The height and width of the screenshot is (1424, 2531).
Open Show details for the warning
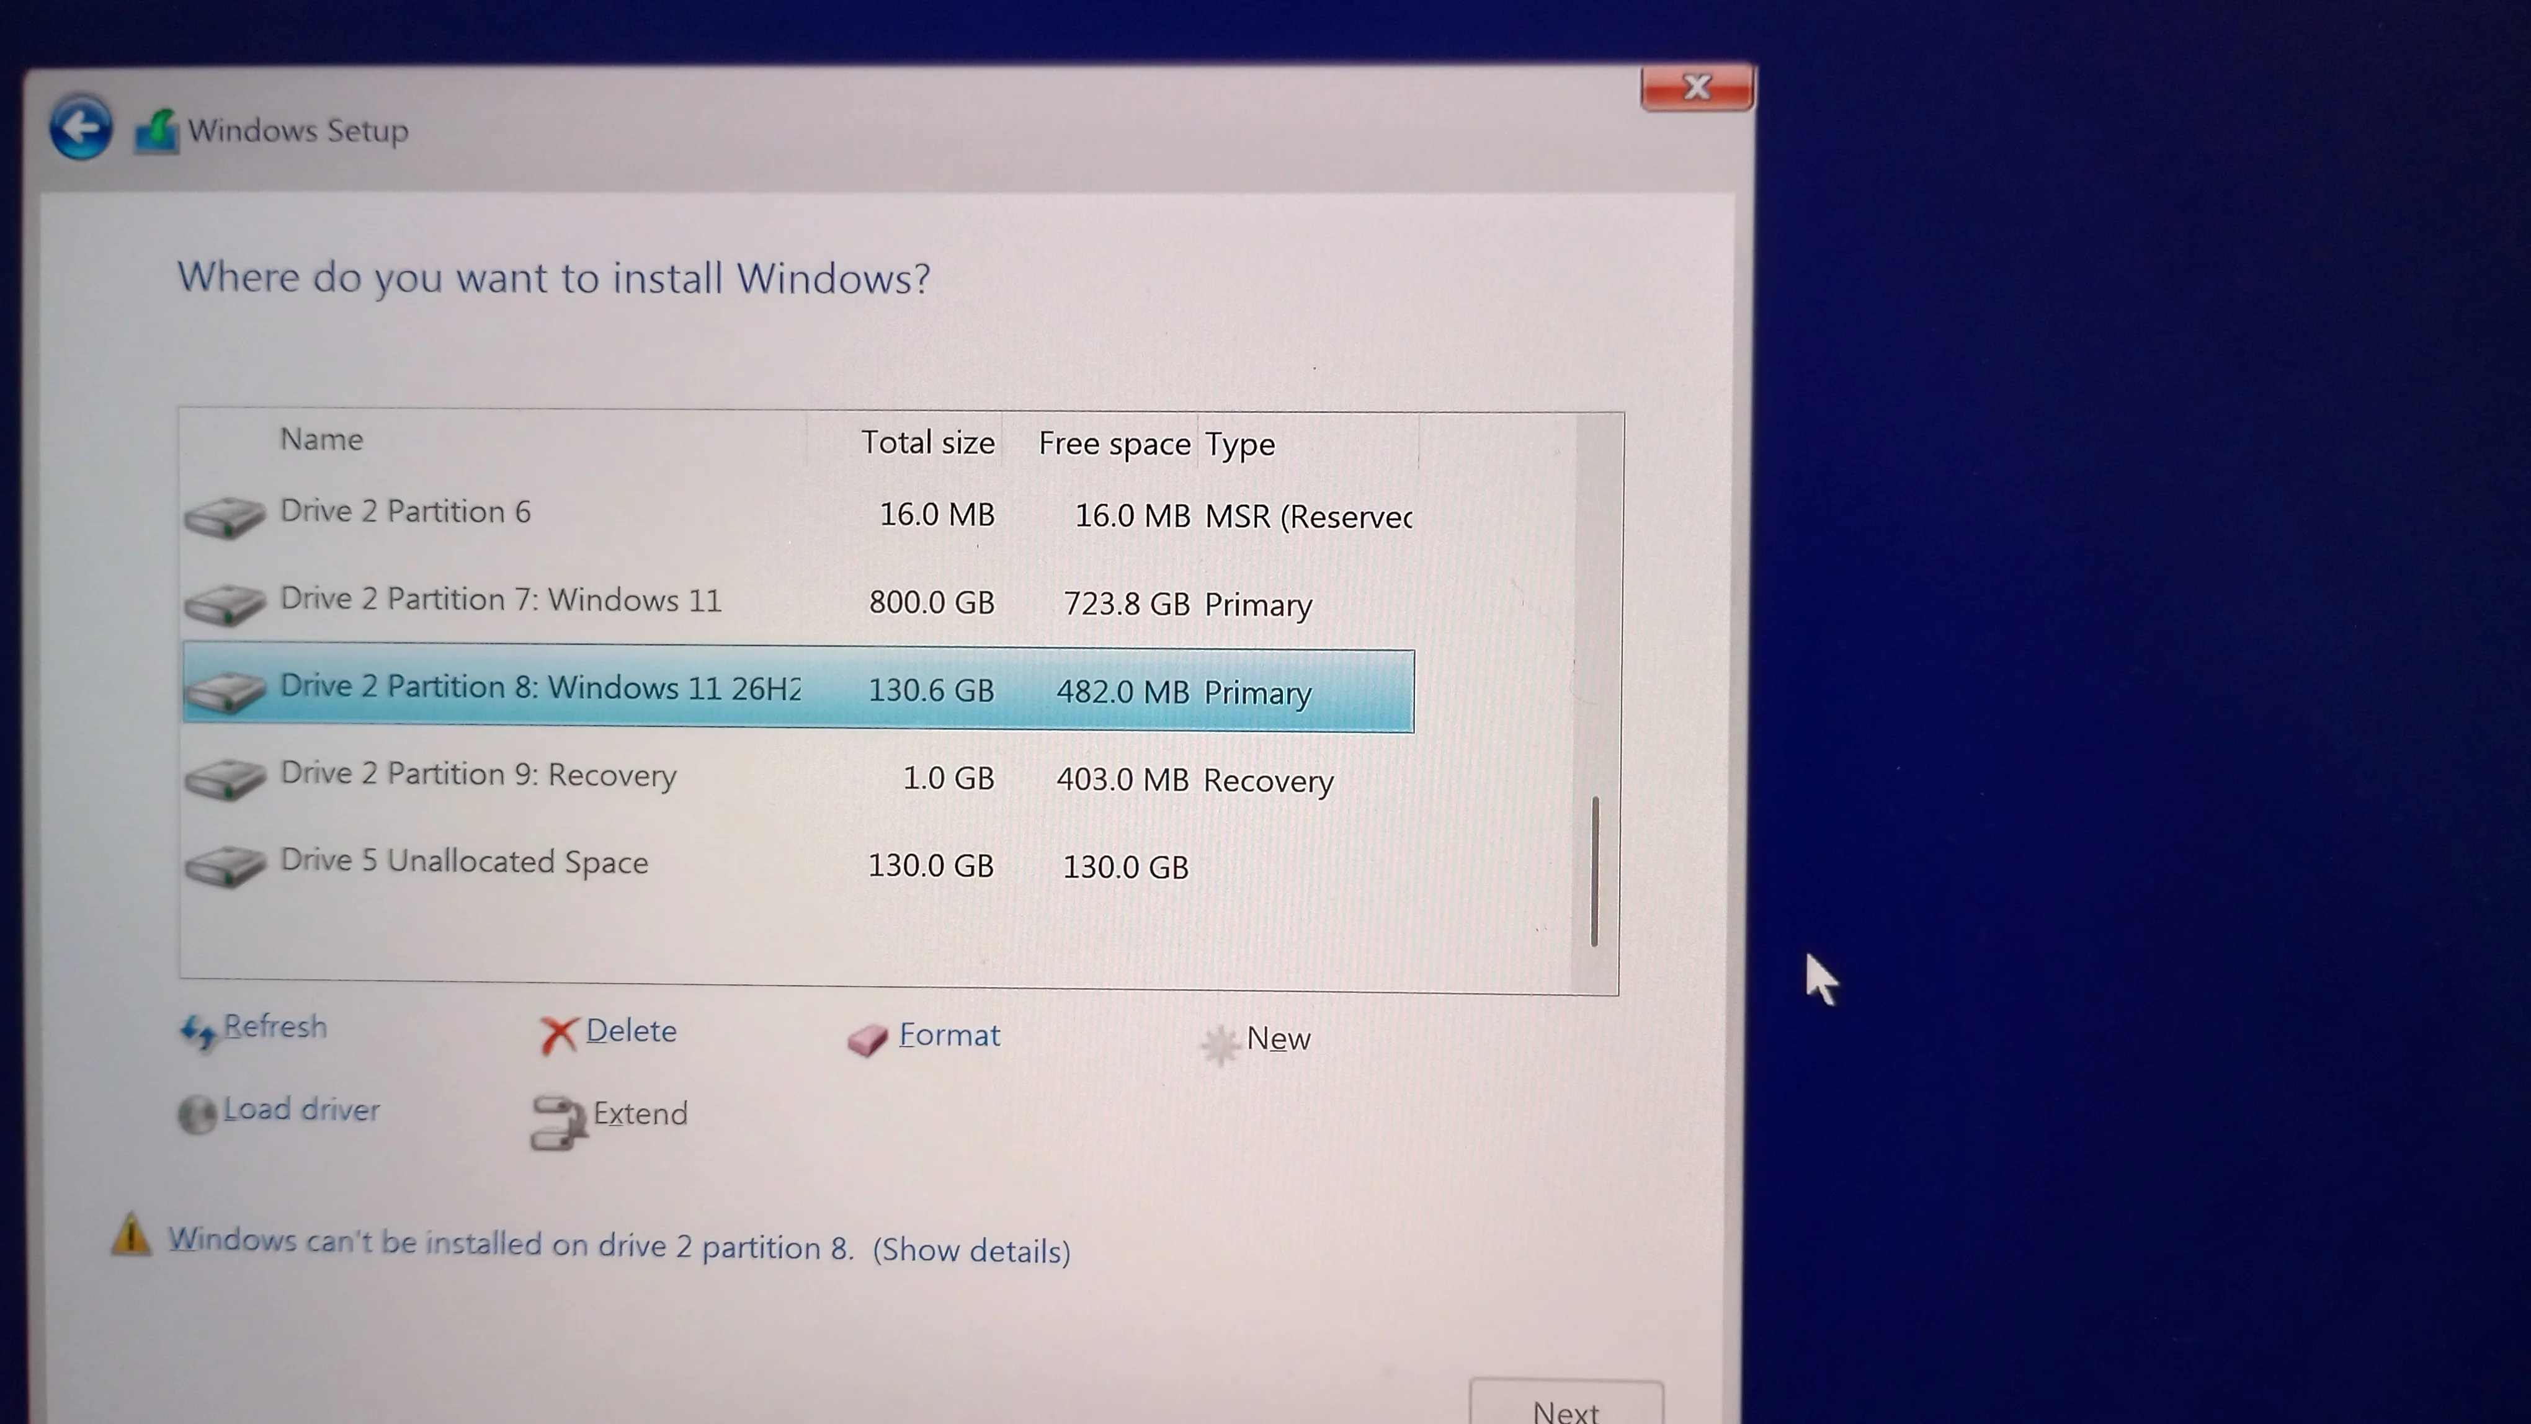click(x=971, y=1251)
